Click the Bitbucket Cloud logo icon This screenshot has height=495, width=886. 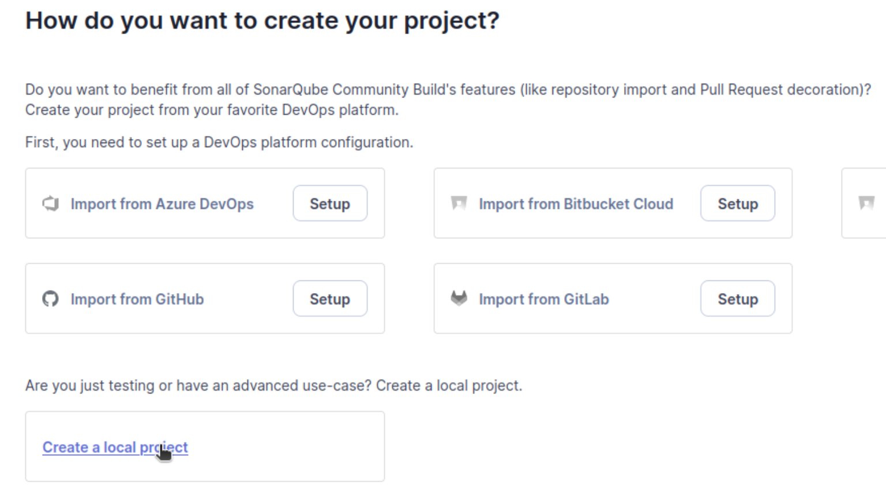459,204
